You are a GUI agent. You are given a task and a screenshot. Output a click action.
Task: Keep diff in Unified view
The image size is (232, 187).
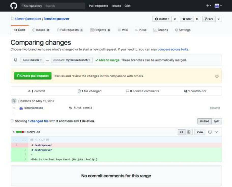click(x=205, y=121)
